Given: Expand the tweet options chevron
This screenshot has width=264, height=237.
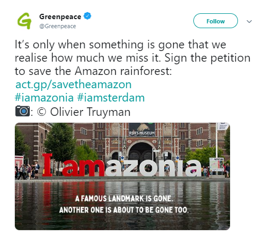Looking at the screenshot, I should tap(249, 21).
